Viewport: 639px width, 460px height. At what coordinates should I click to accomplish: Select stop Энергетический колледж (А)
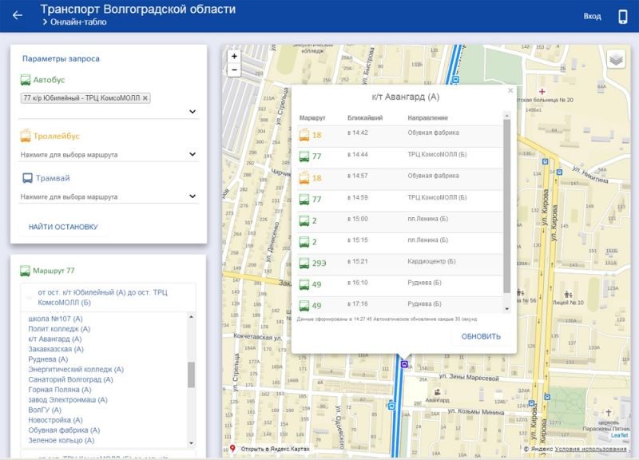point(76,370)
